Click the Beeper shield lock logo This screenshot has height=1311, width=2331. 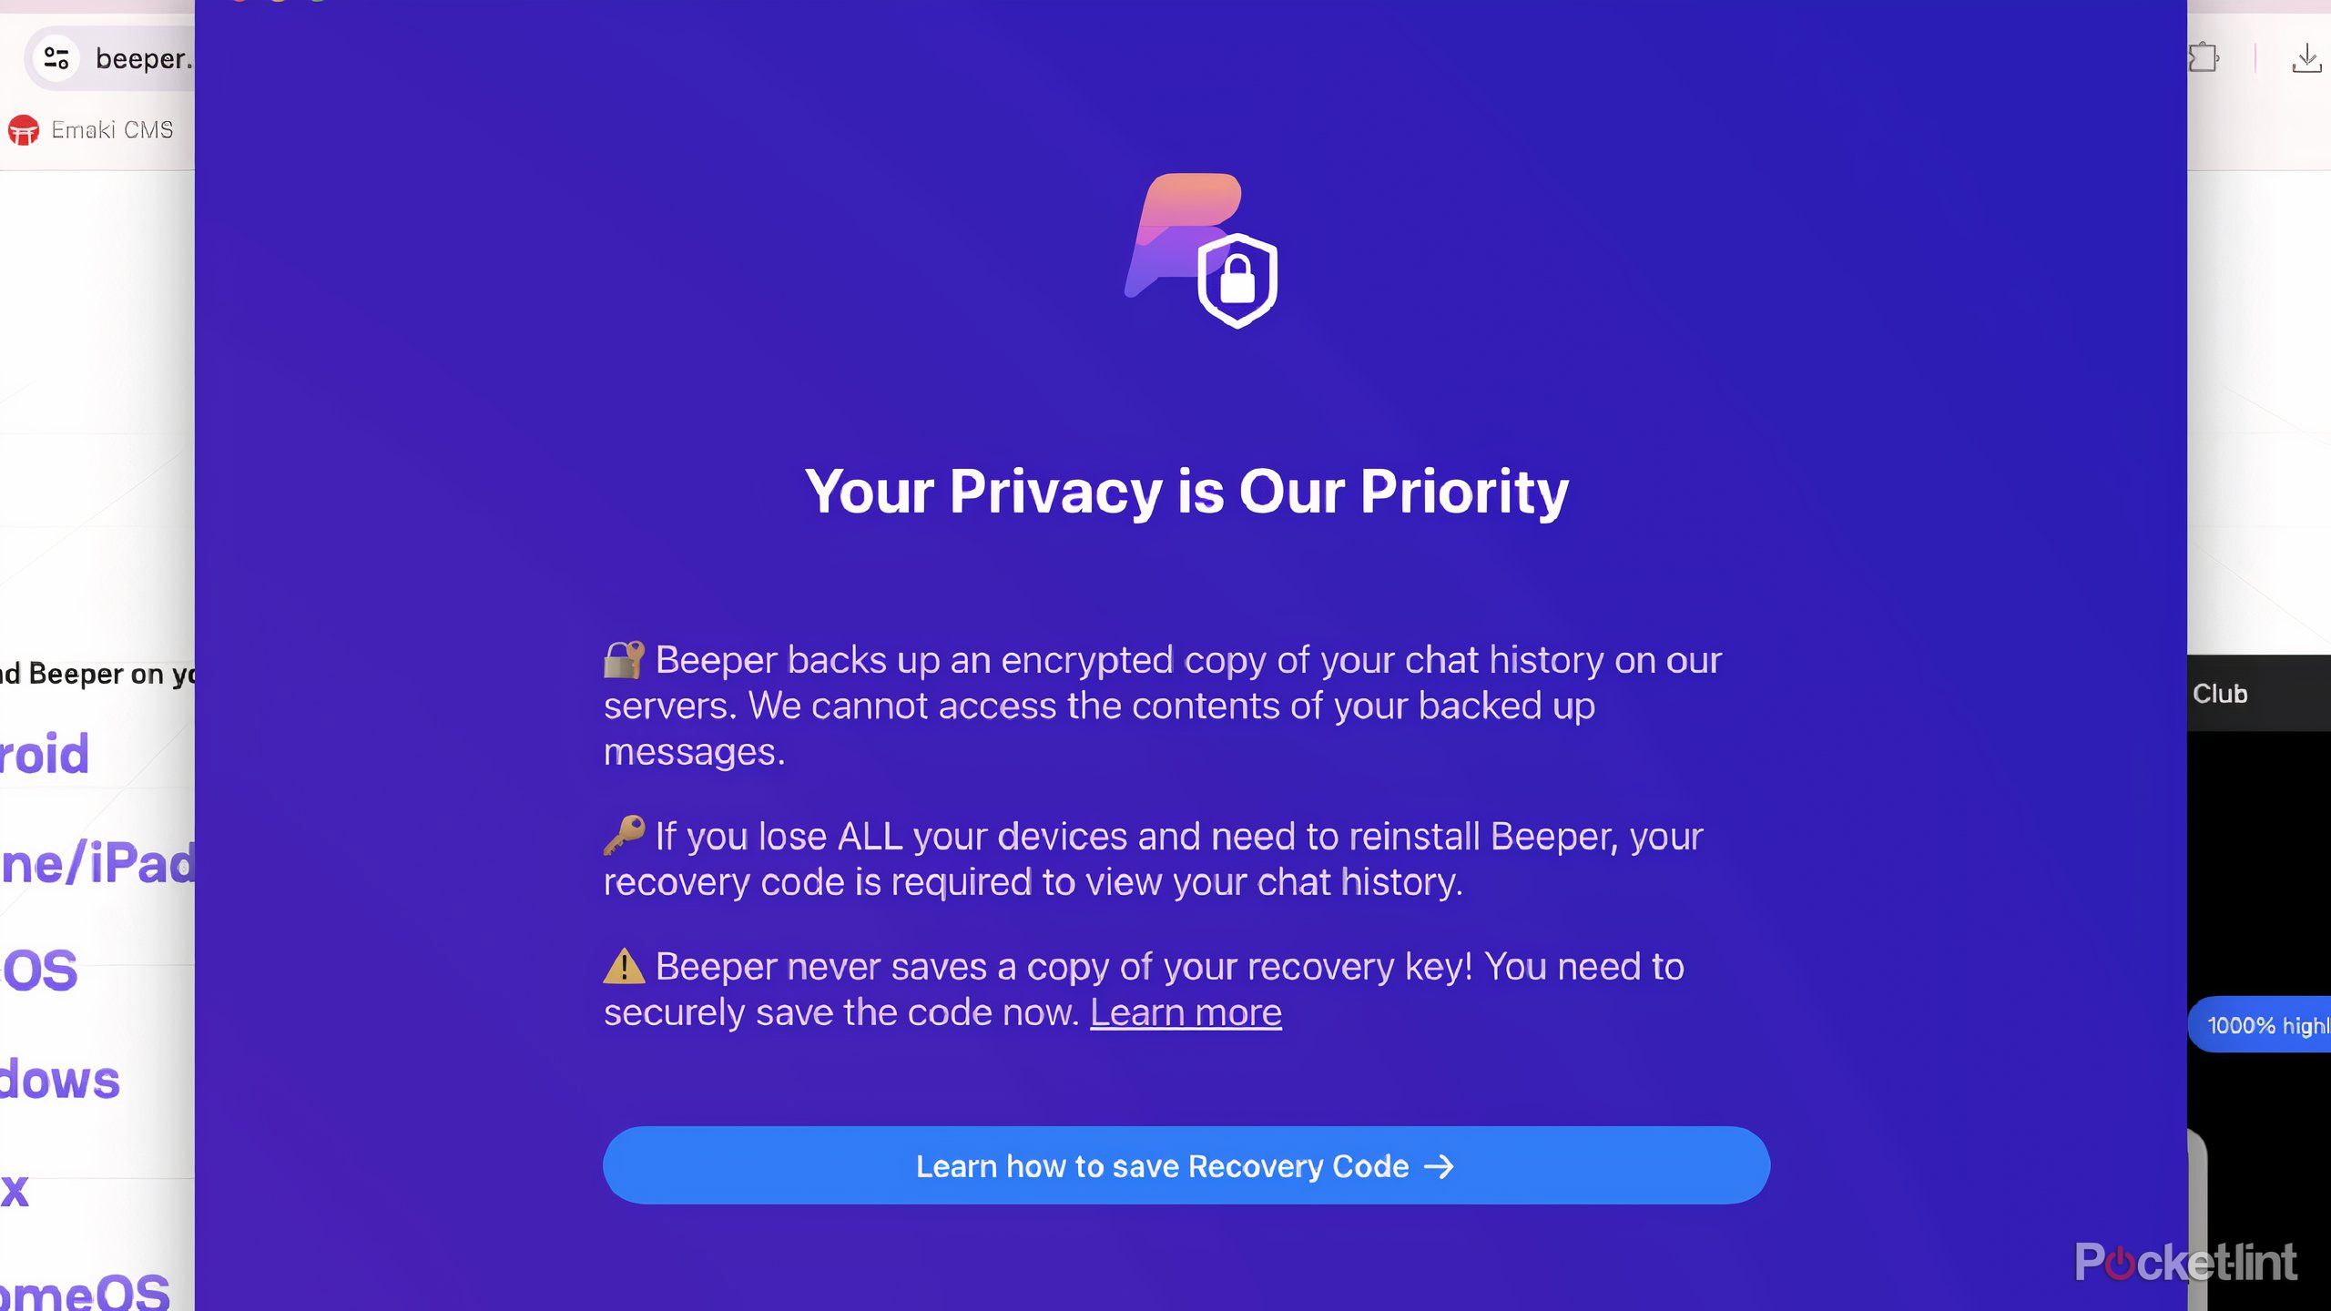point(1200,250)
